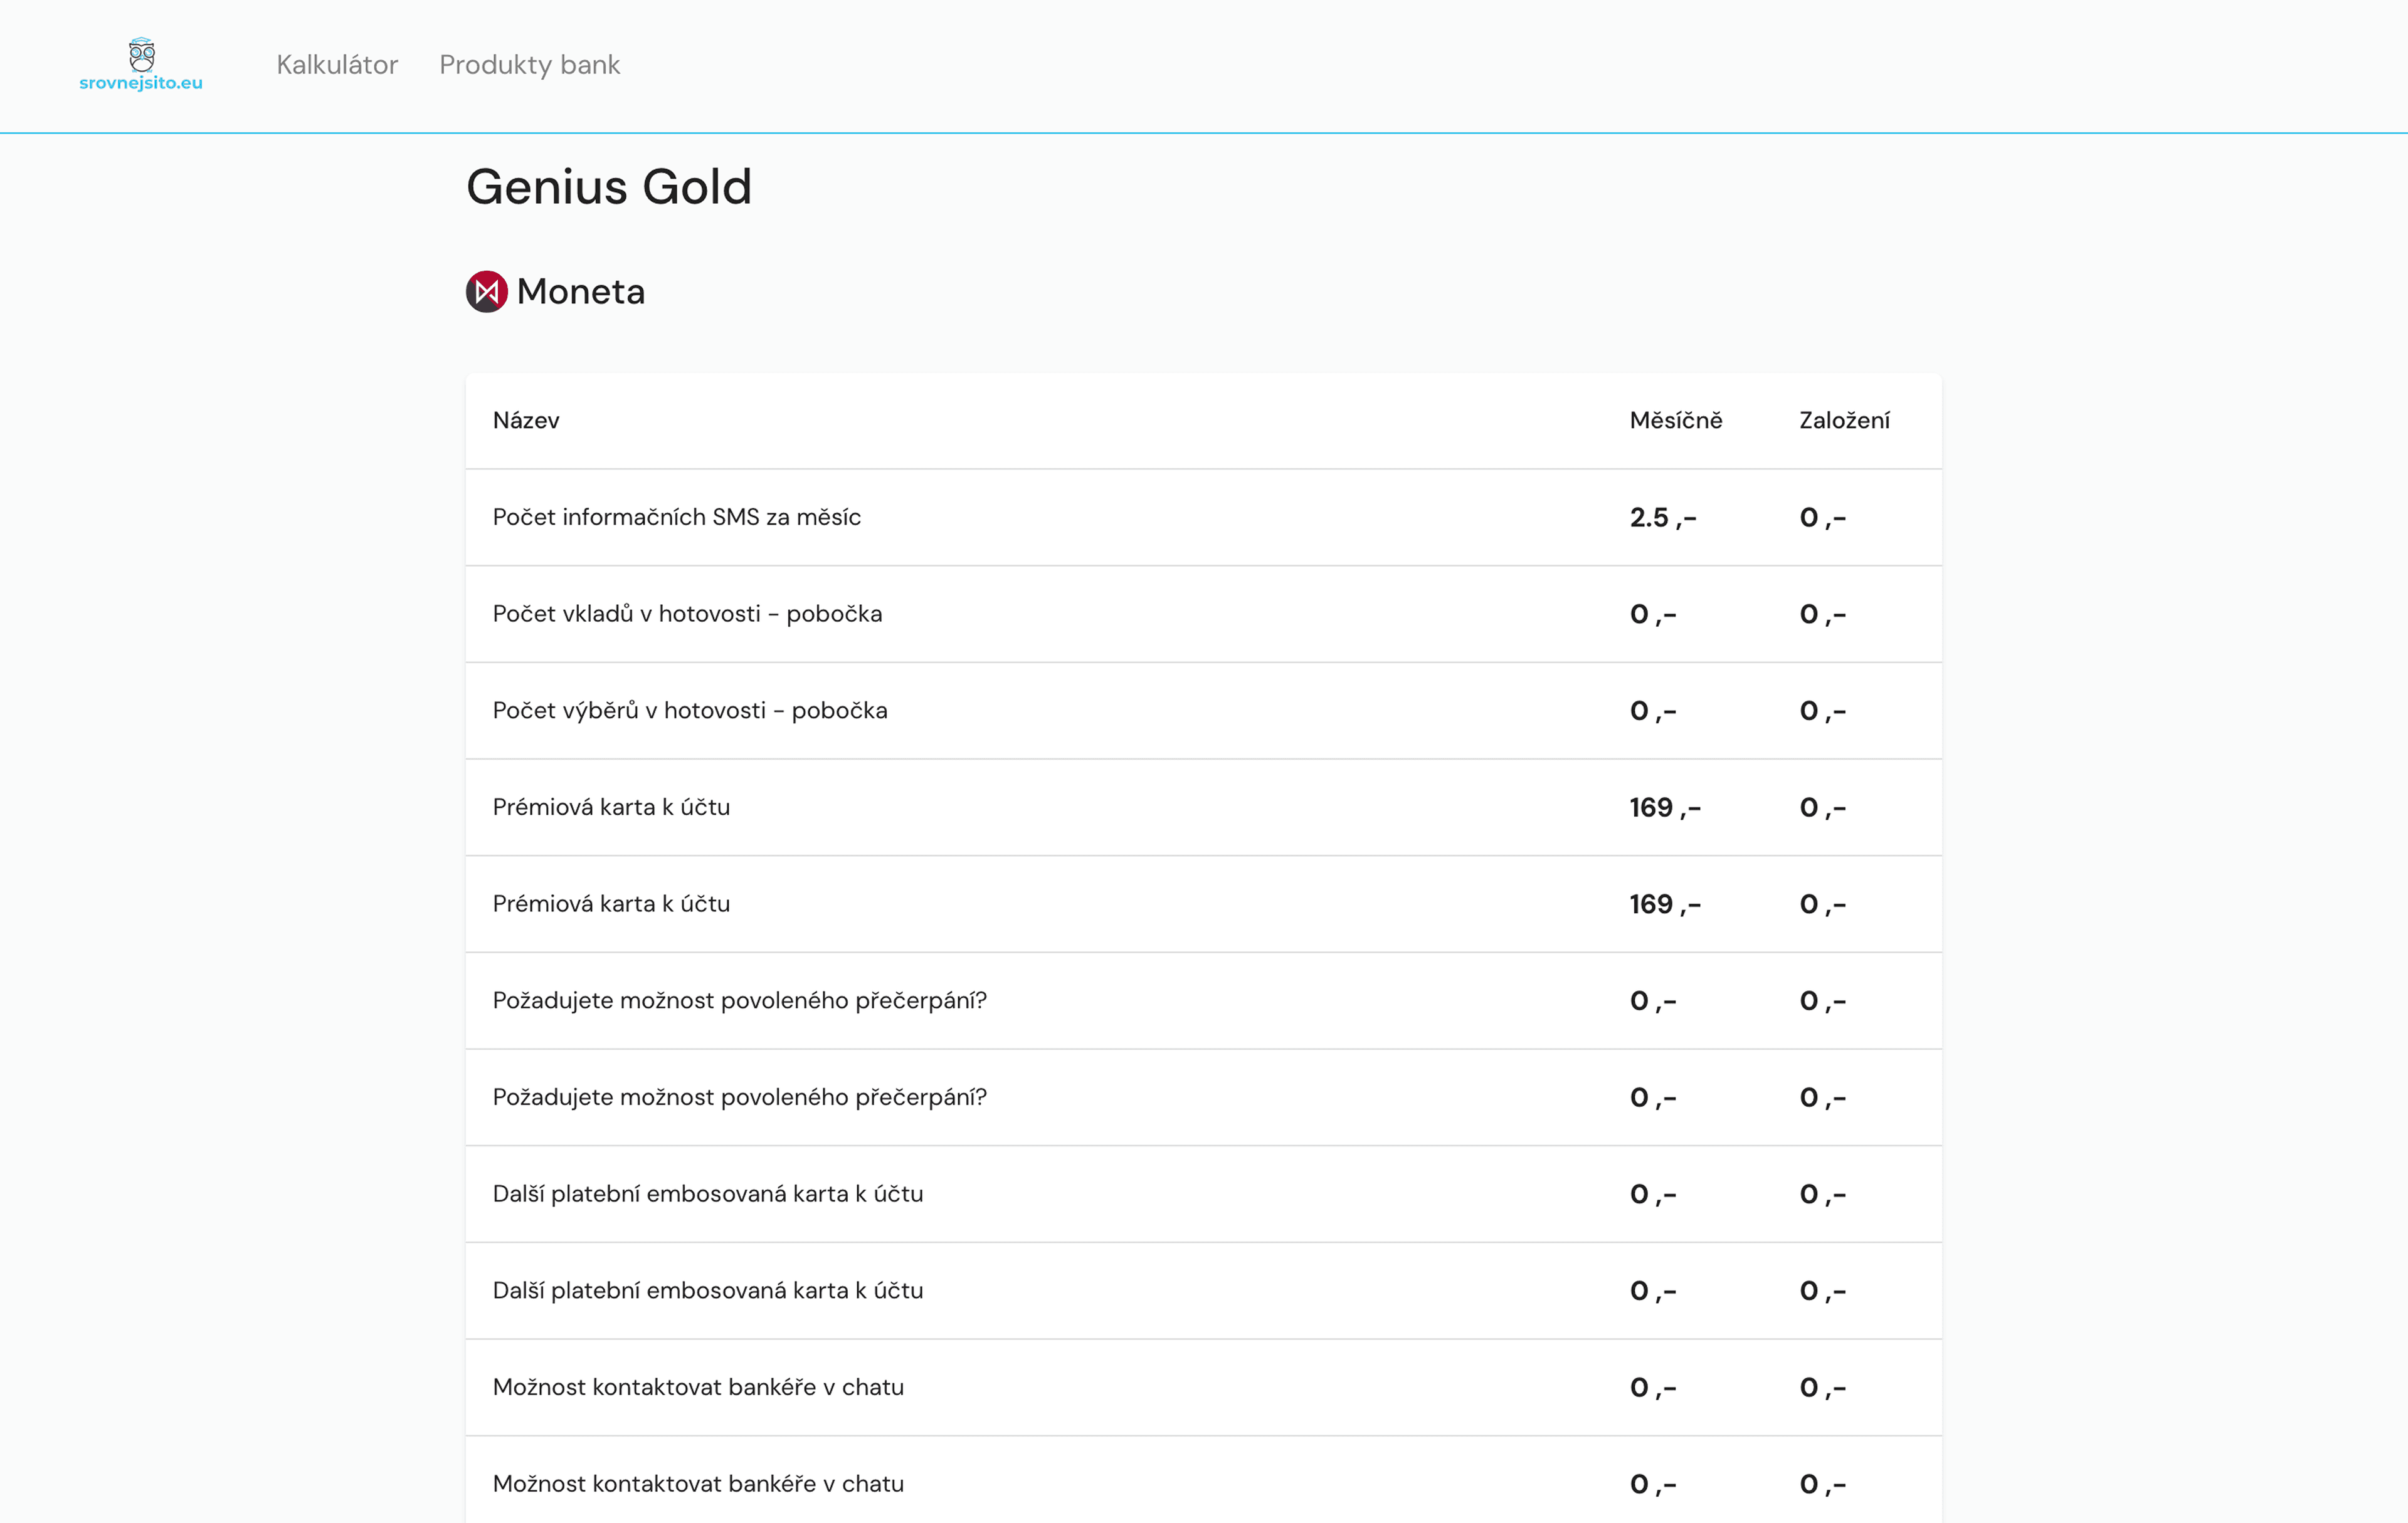
Task: Click the srovnejsito.eu owl logo
Action: [141, 64]
